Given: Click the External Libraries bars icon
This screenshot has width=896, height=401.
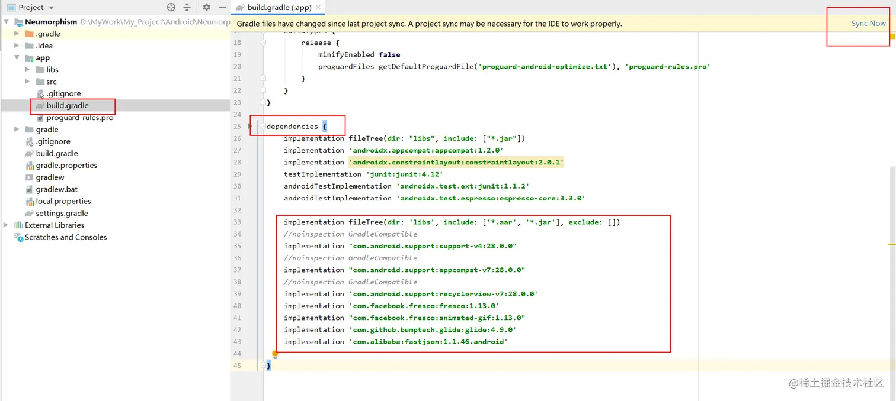Looking at the screenshot, I should pyautogui.click(x=18, y=225).
